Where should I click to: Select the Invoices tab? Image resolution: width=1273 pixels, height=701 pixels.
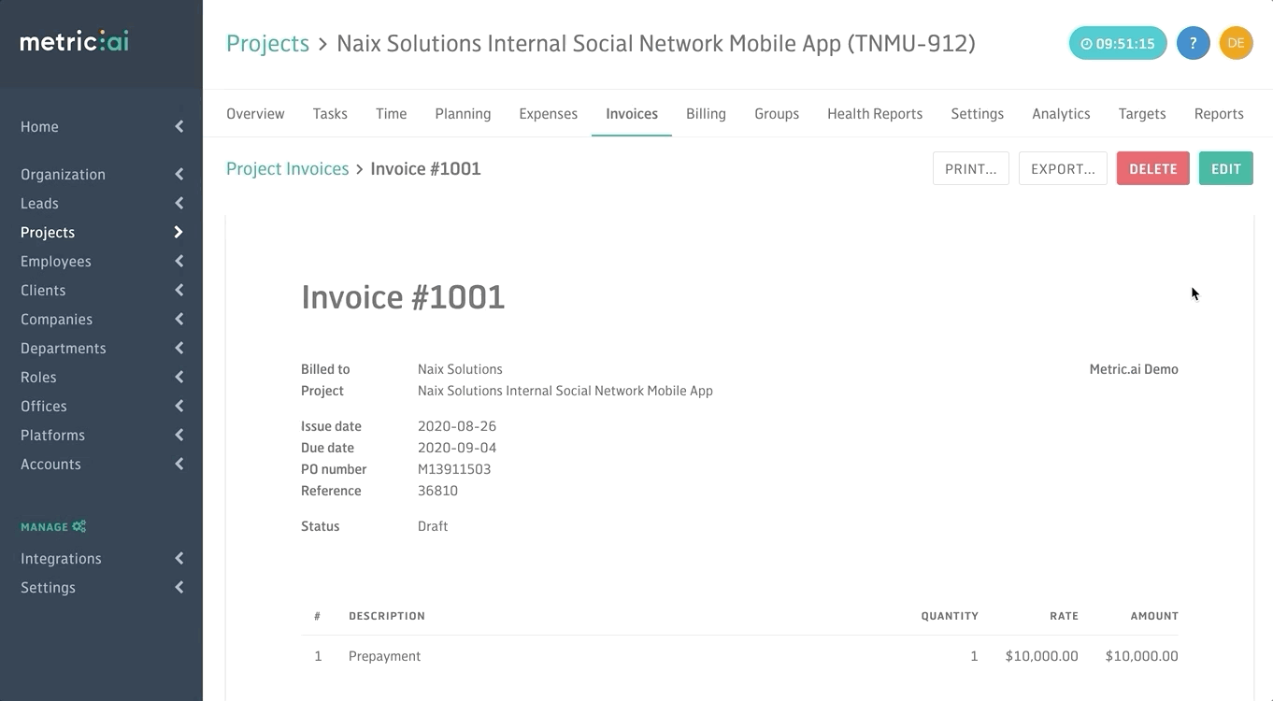point(632,113)
